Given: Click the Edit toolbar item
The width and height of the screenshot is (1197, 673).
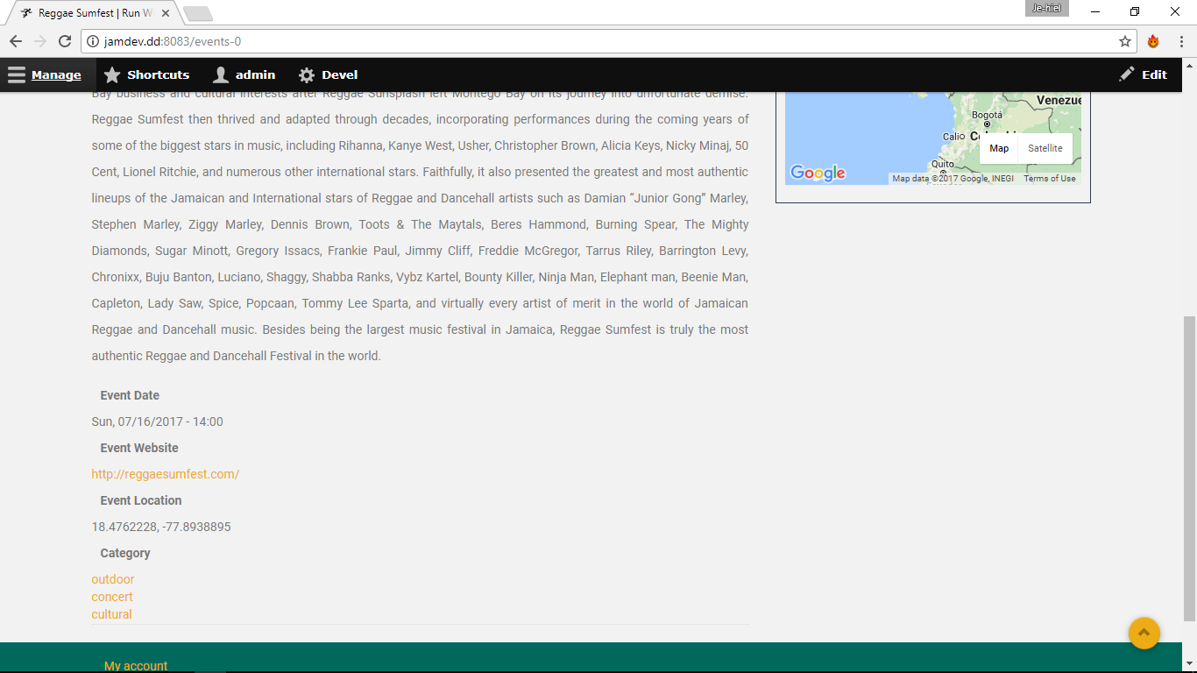Looking at the screenshot, I should click(x=1144, y=74).
